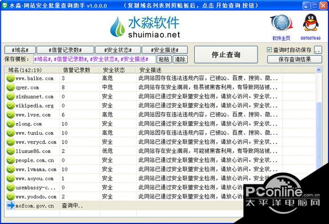Click security description of wikipedia.org row
Screen dimensions: 329x224
point(208,105)
